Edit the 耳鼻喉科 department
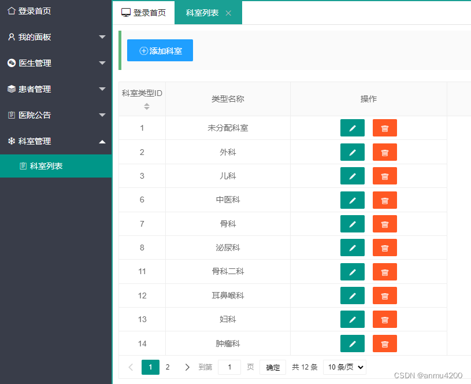The width and height of the screenshot is (471, 384). (x=353, y=296)
